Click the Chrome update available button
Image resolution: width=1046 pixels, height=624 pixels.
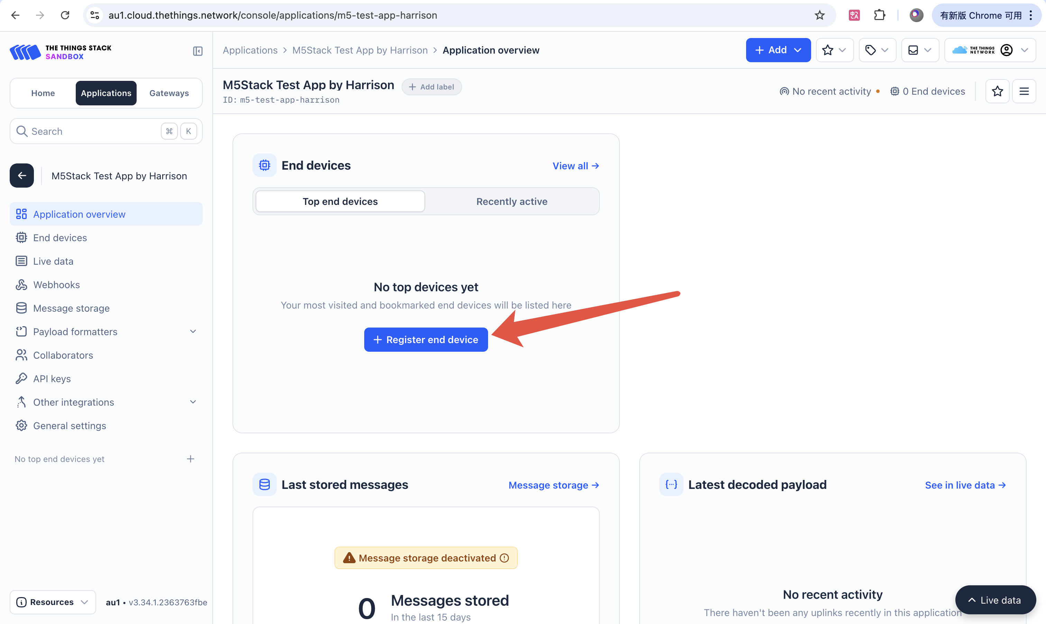(x=985, y=16)
